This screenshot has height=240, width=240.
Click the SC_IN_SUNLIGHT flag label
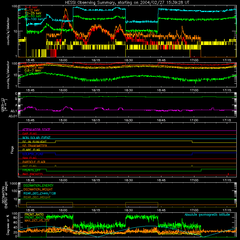coord(34,142)
